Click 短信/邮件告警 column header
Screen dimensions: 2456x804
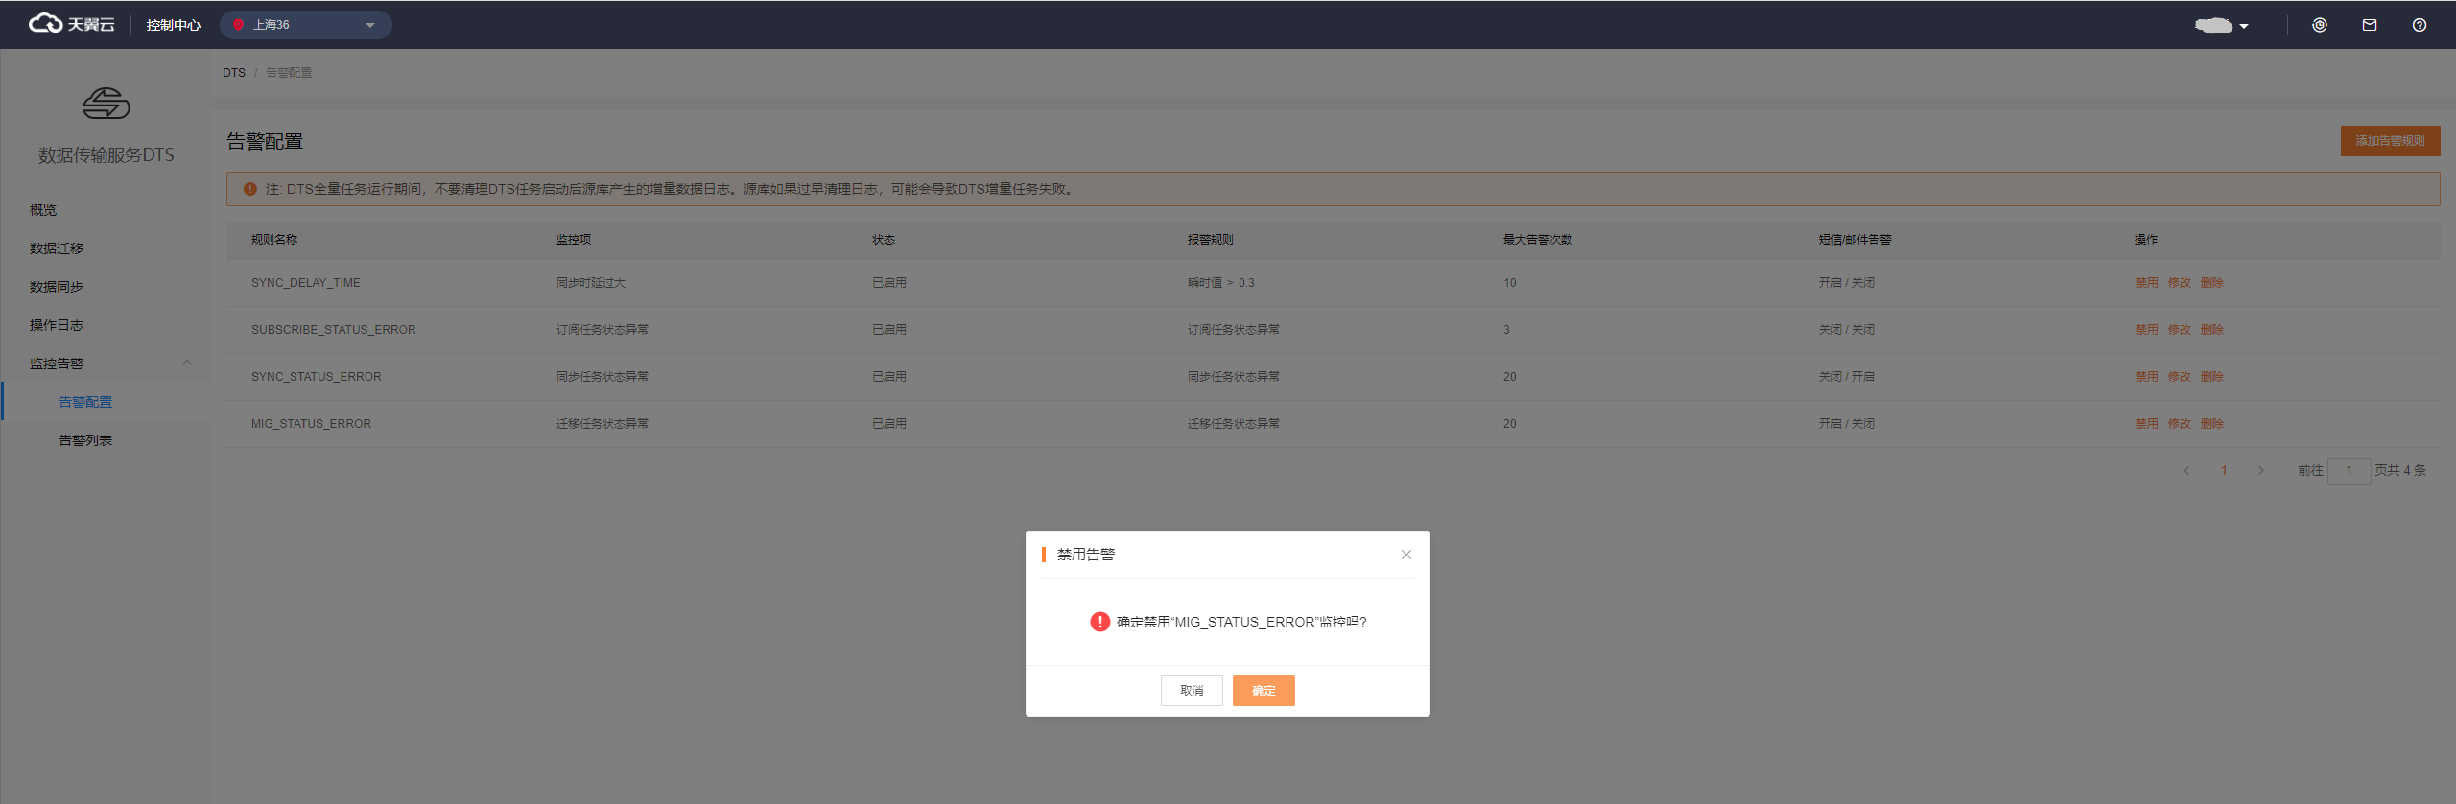(x=1854, y=240)
